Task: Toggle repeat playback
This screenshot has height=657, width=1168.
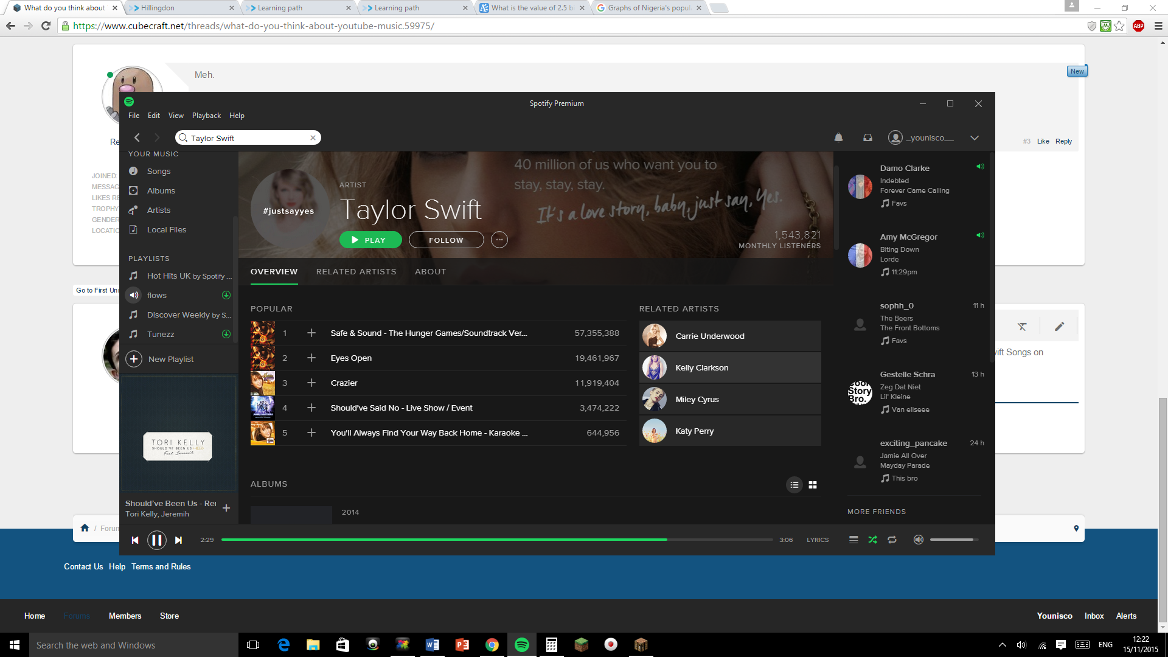Action: pos(892,540)
